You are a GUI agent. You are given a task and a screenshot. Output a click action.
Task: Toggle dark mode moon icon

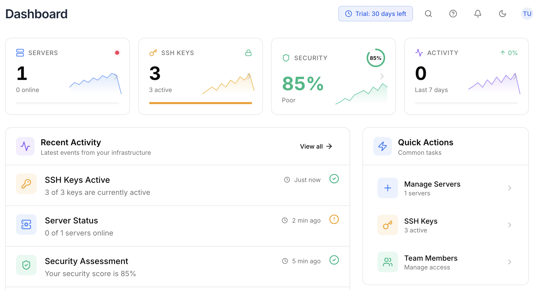[x=502, y=14]
